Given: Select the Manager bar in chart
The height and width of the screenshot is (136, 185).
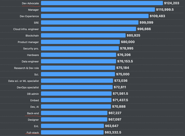Looking at the screenshot, I should pyautogui.click(x=98, y=10).
